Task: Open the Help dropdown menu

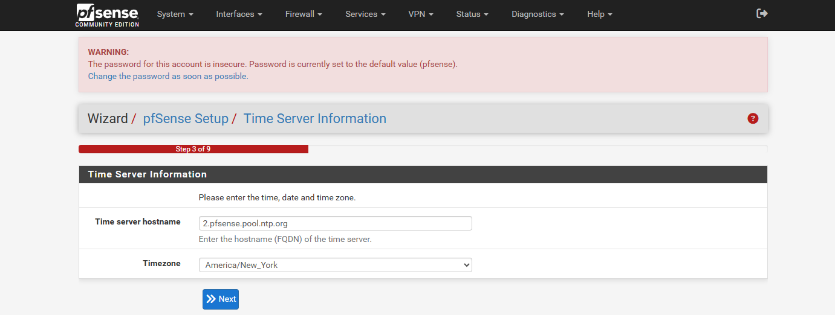Action: point(599,14)
